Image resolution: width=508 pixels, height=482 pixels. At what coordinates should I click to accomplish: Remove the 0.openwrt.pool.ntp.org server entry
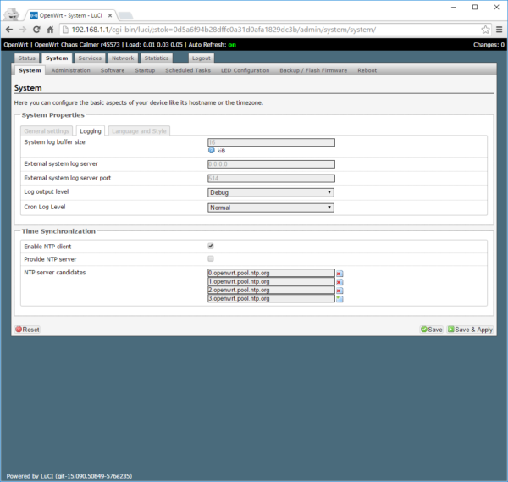tap(340, 274)
